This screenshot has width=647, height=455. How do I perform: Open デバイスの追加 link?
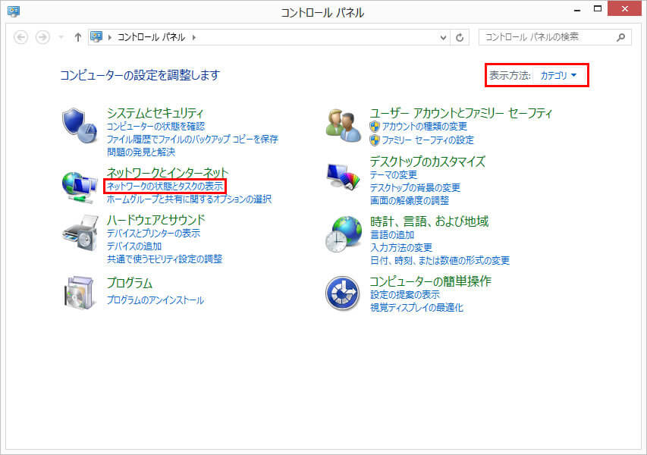click(134, 246)
